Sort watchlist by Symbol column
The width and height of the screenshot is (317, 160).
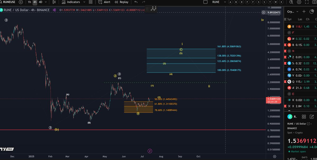click(290, 19)
